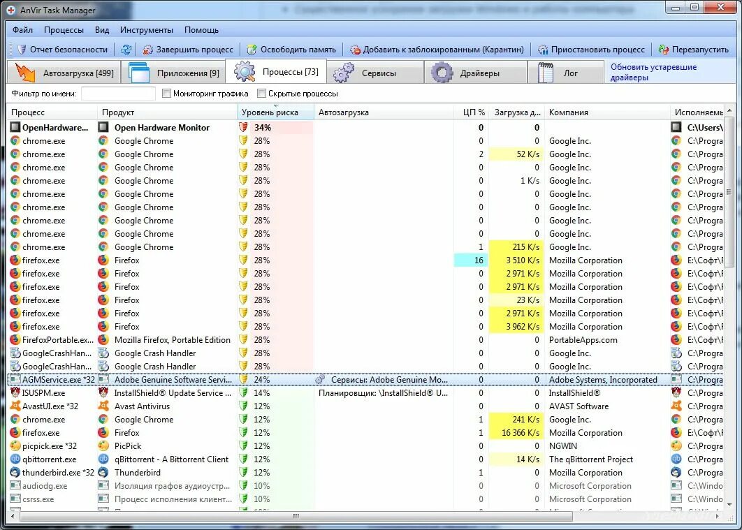Click the highlighted CPU value 16
The width and height of the screenshot is (742, 530).
click(471, 260)
